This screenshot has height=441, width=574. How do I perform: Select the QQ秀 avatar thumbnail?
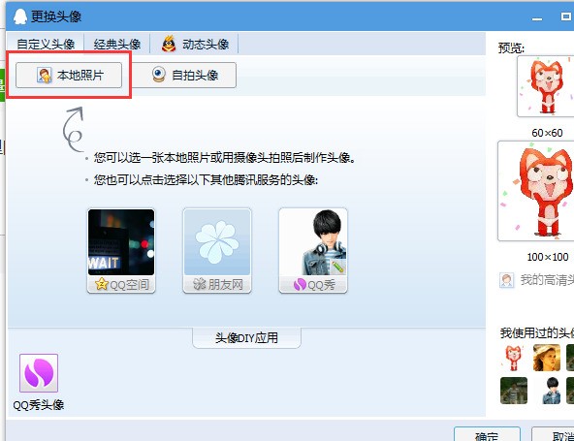coord(313,242)
